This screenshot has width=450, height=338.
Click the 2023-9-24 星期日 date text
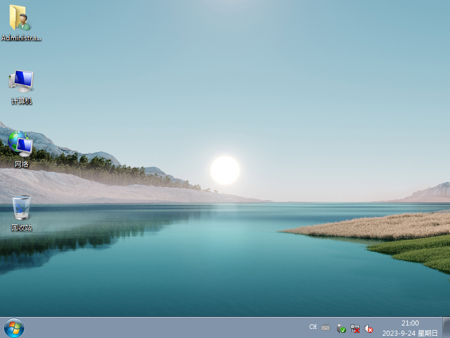(410, 333)
